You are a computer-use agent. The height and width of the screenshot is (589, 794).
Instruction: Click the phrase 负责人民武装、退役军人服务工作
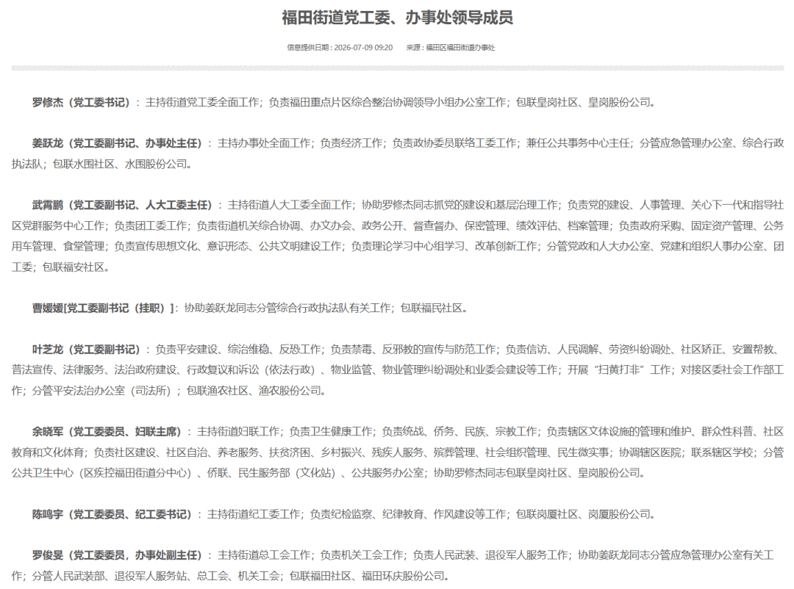coord(490,555)
